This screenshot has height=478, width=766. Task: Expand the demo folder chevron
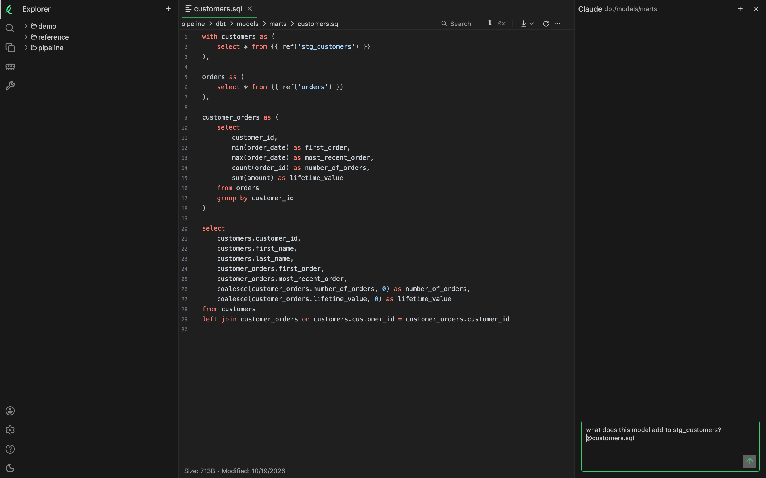(x=26, y=26)
